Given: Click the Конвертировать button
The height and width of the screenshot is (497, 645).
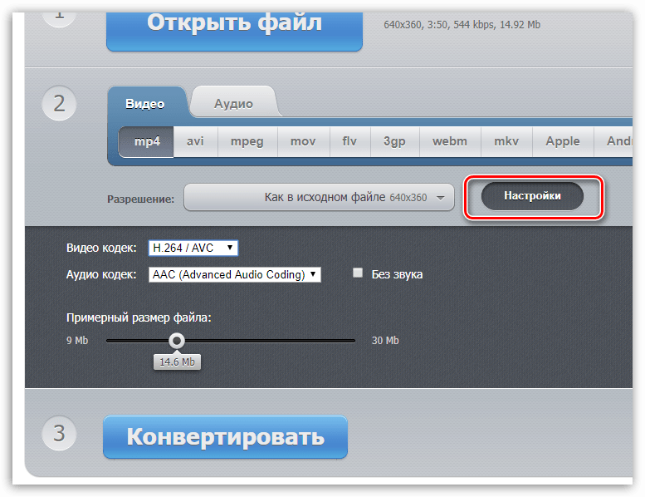Looking at the screenshot, I should pyautogui.click(x=226, y=437).
